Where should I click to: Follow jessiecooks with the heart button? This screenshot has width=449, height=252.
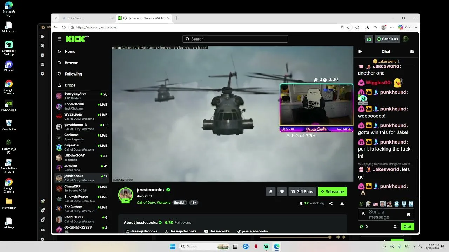coord(282,191)
